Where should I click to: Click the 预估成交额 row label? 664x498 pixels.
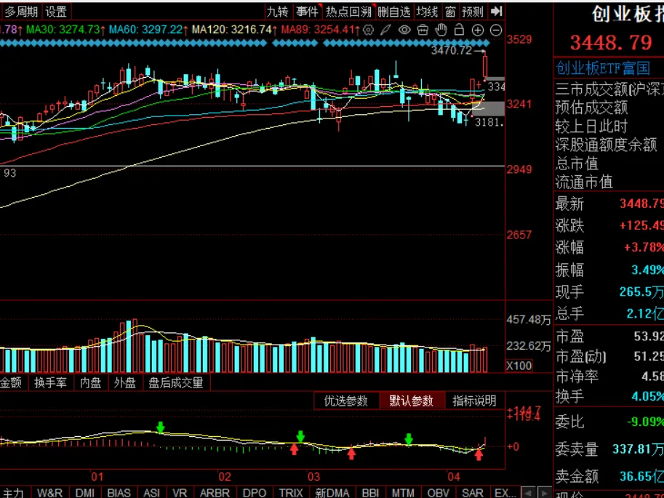coord(591,108)
